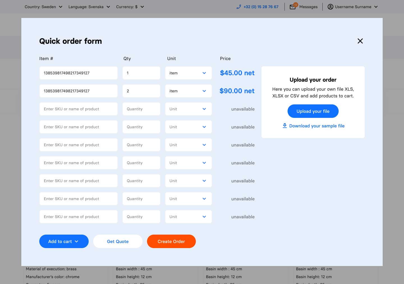The height and width of the screenshot is (284, 404).
Task: Open the Unit dropdown in last row
Action: coord(189,217)
